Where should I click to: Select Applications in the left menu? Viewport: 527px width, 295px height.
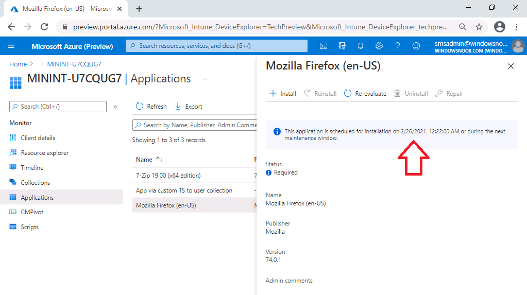tap(61, 197)
